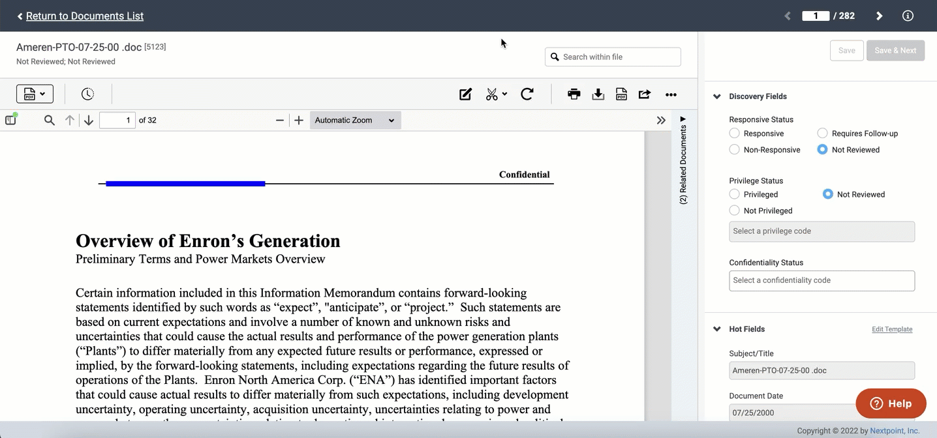
Task: Go to the previous document arrow
Action: point(788,16)
